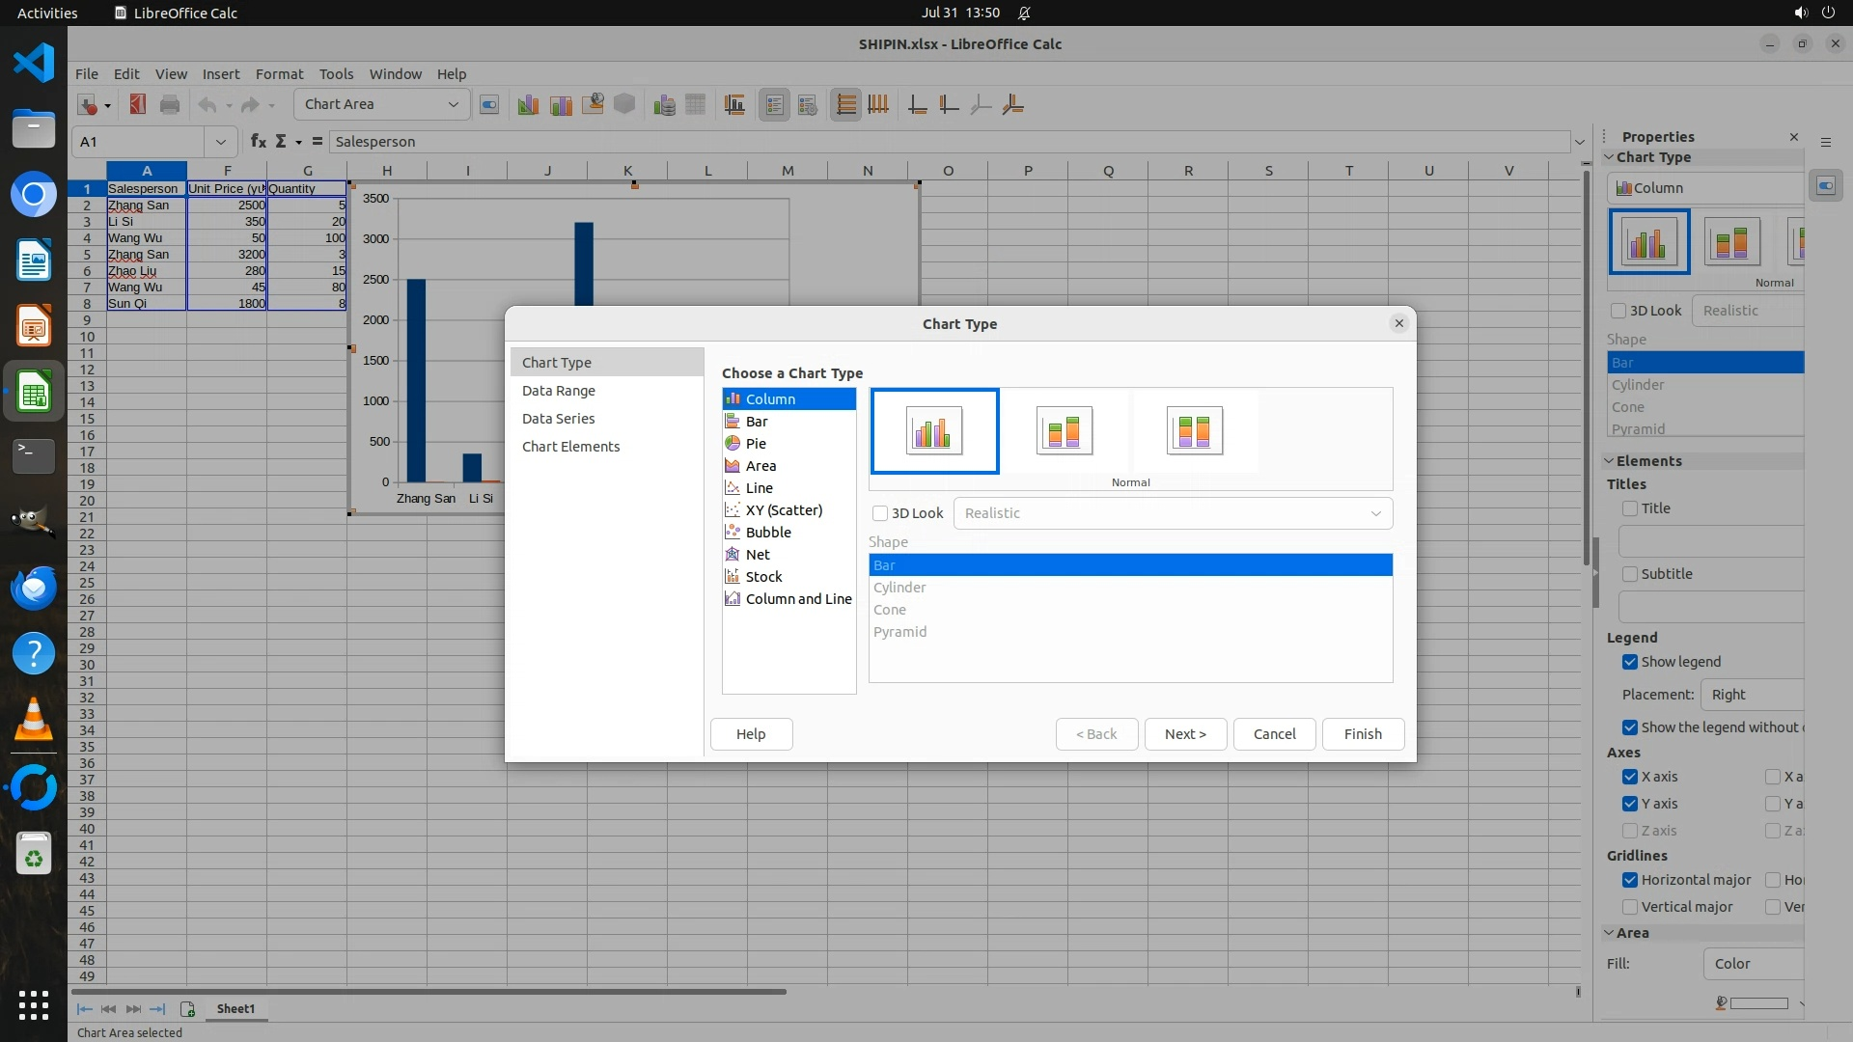This screenshot has width=1853, height=1042.
Task: Toggle the Legend On/Off toolbar icon
Action: (775, 104)
